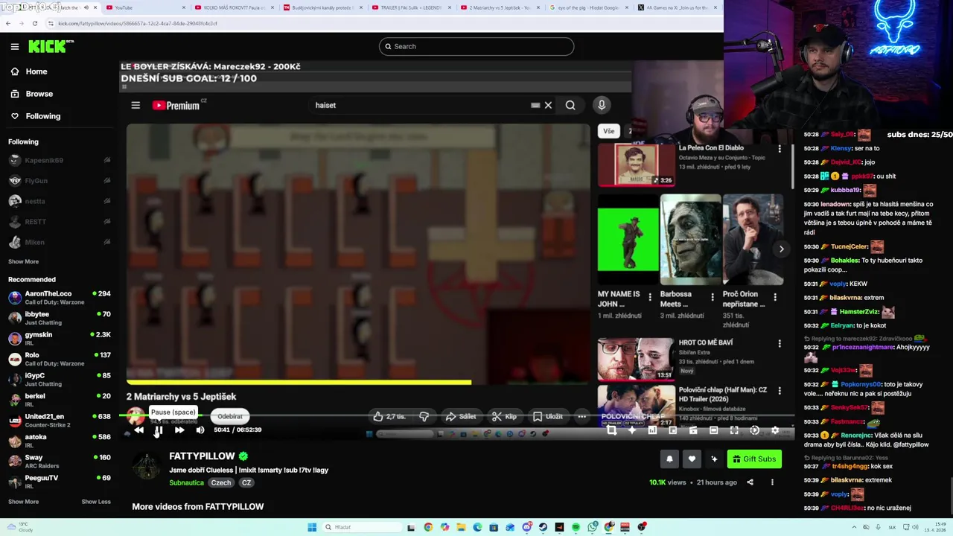This screenshot has height=536, width=953.
Task: Clear the YouTube search text
Action: coord(548,105)
